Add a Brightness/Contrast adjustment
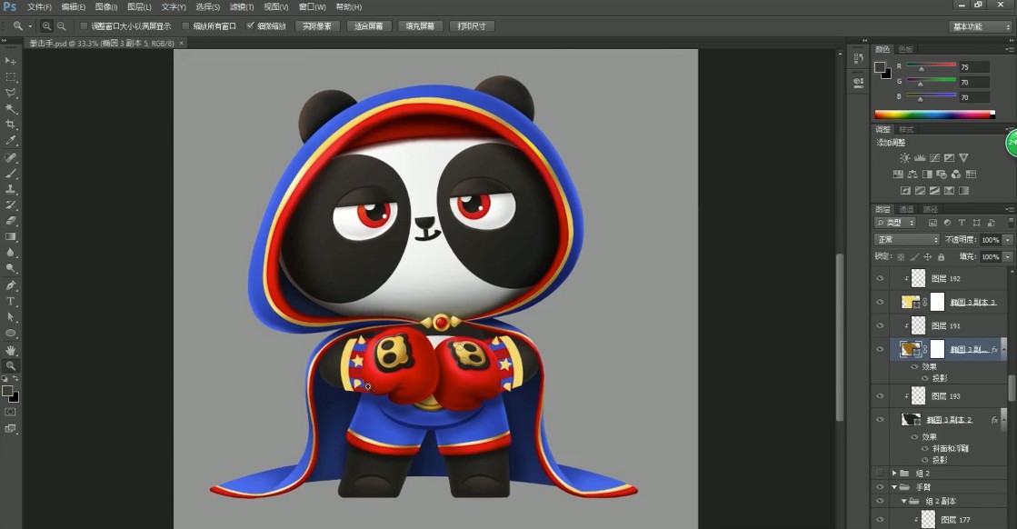Viewport: 1017px width, 529px height. point(904,158)
